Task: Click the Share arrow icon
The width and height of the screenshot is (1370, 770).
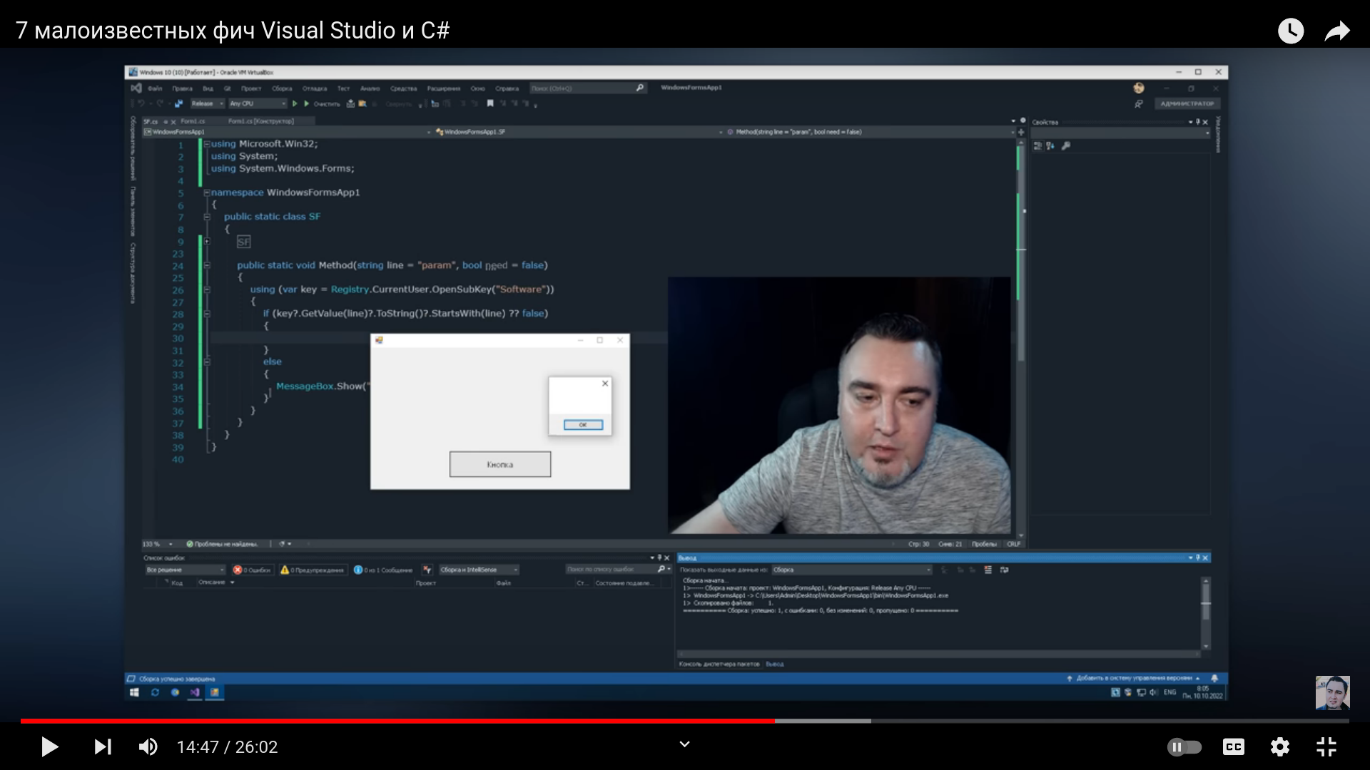Action: click(x=1336, y=31)
